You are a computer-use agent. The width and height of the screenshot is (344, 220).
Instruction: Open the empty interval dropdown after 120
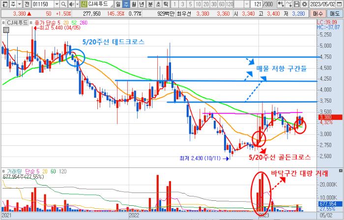tap(247, 4)
